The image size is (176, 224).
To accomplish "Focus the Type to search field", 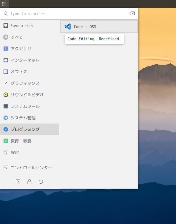I will tap(68, 13).
